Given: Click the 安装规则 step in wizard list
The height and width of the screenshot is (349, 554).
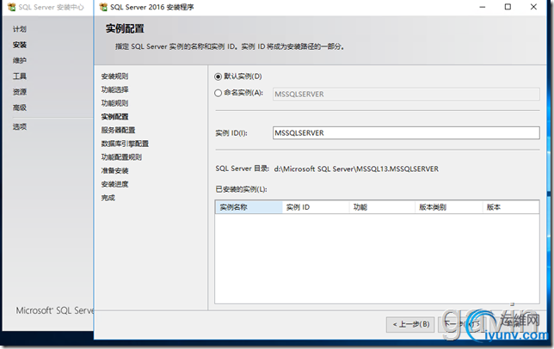Looking at the screenshot, I should point(114,77).
